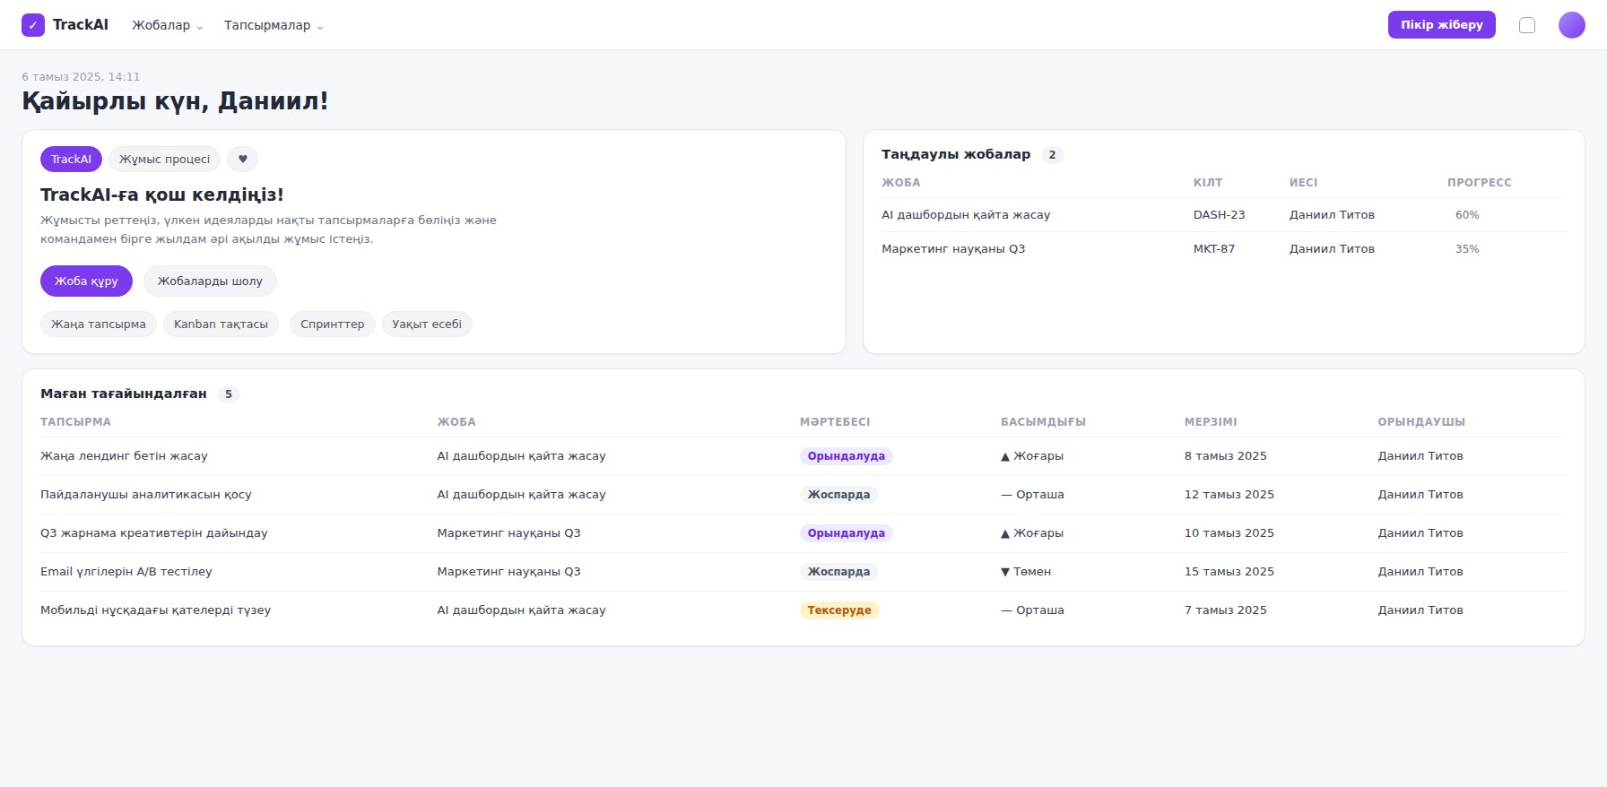The image size is (1607, 787).
Task: Select the Жаңа тапсырма chip
Action: [x=99, y=324]
